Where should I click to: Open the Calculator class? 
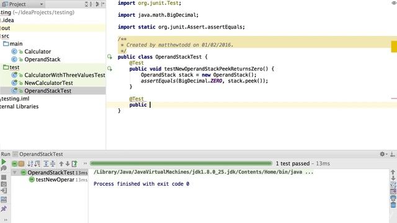[x=37, y=51]
